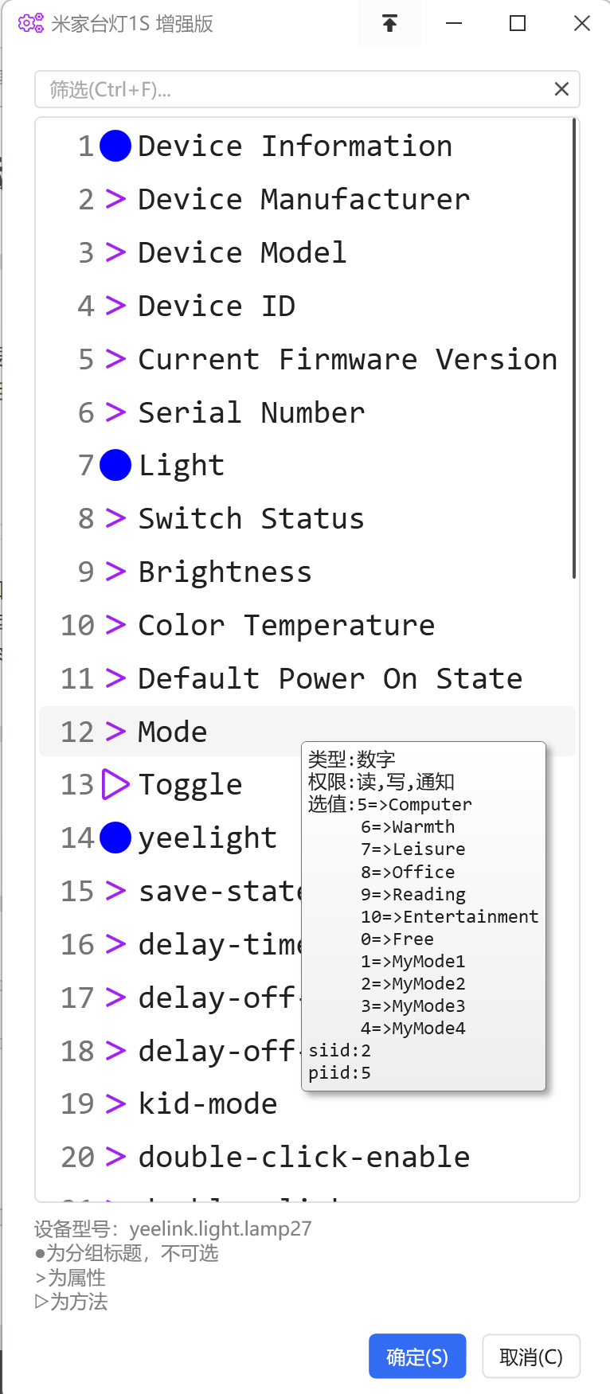Image resolution: width=610 pixels, height=1394 pixels.
Task: Click the arrow icon beside Device Manufacturer
Action: tap(115, 199)
